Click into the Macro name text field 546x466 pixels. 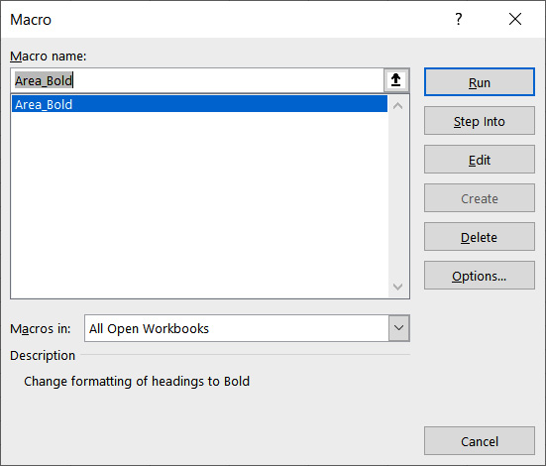click(x=197, y=80)
